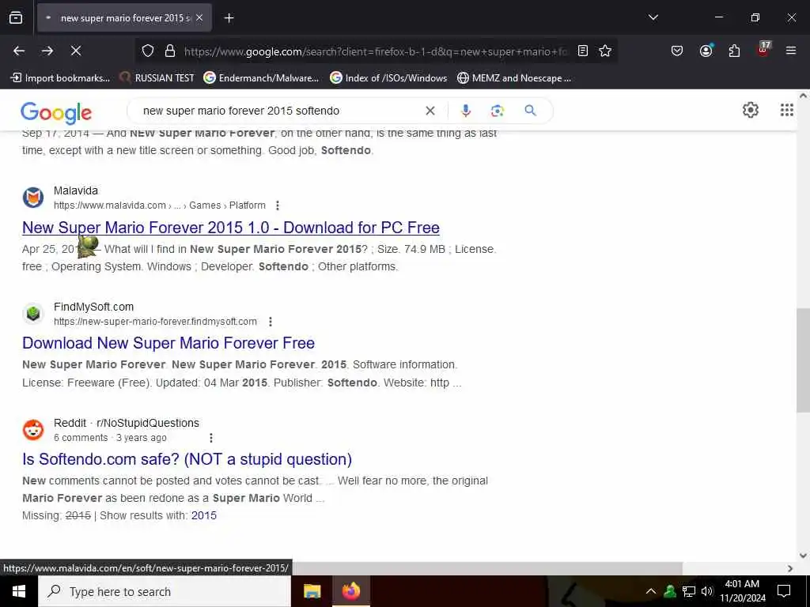Open New Super Mario Forever 2015 Malavida link
810x607 pixels.
click(231, 228)
